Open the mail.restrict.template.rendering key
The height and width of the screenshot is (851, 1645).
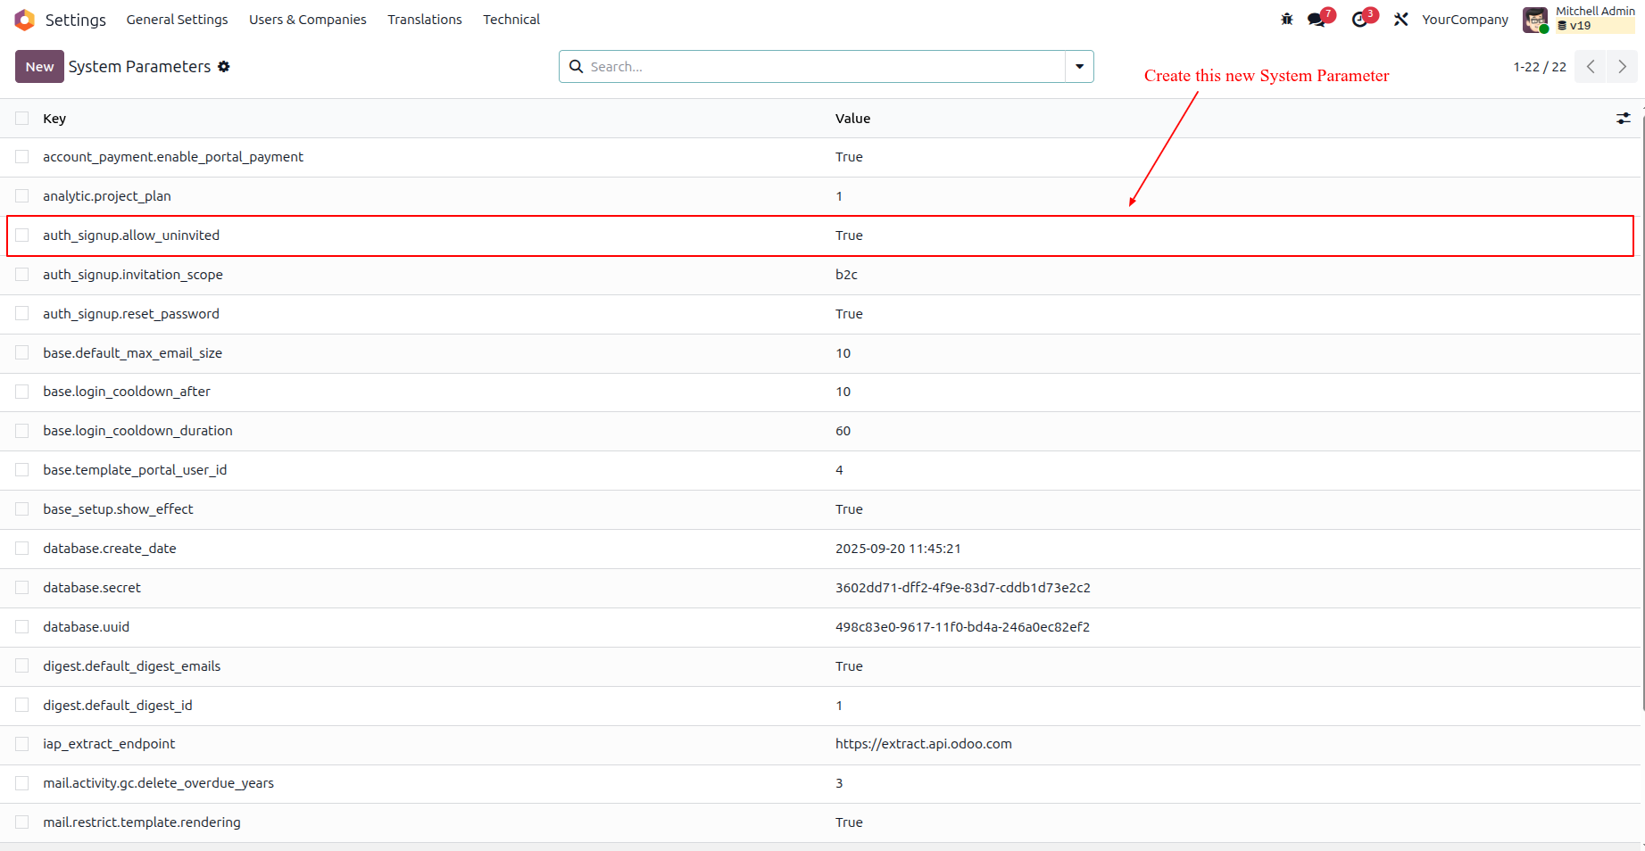tap(142, 822)
